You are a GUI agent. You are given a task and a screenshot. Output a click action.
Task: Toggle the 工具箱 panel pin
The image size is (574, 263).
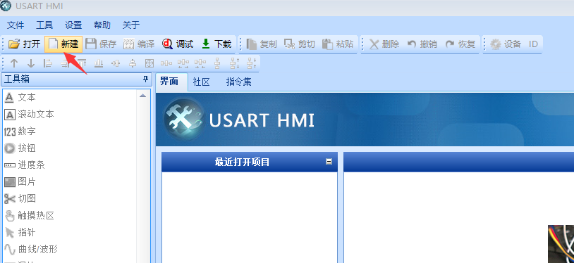point(145,79)
